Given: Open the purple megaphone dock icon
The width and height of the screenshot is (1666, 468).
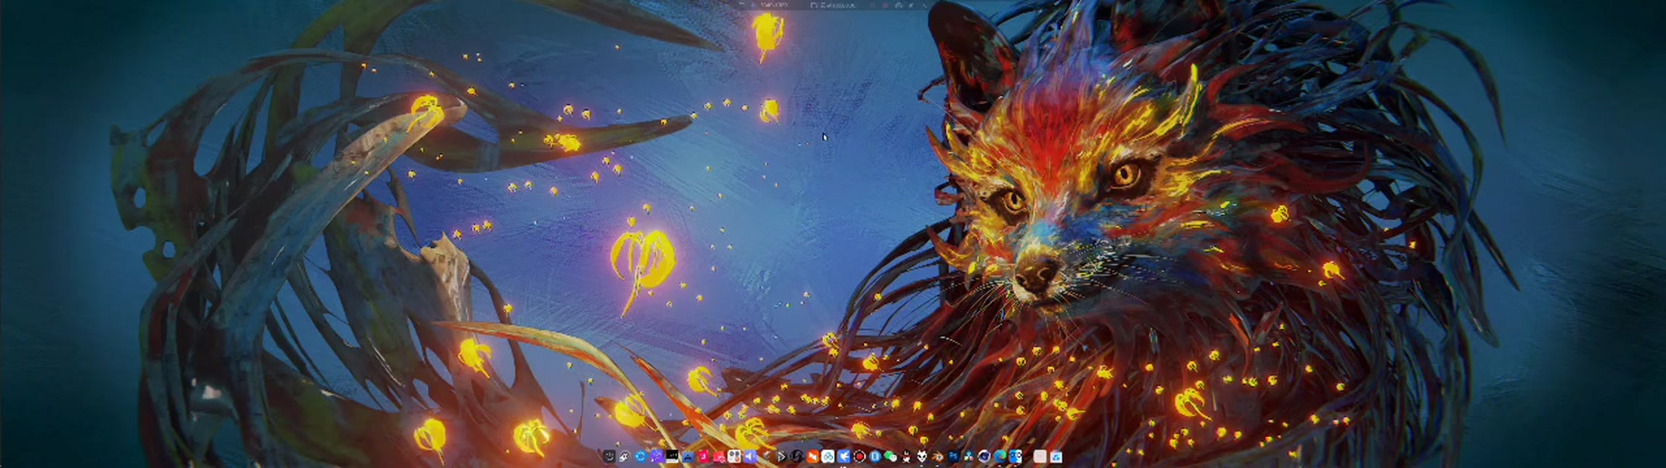Looking at the screenshot, I should click(x=751, y=456).
